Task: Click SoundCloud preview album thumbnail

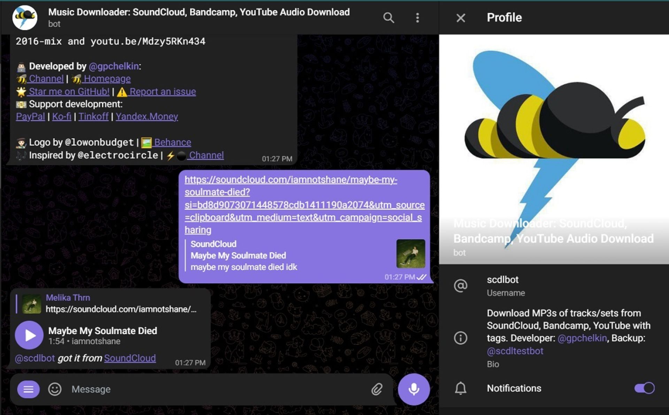Action: click(411, 254)
